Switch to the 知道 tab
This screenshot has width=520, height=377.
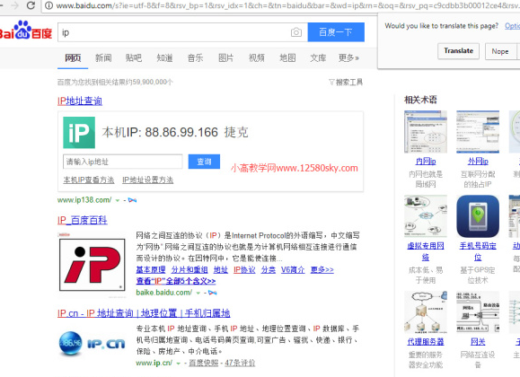tap(164, 58)
